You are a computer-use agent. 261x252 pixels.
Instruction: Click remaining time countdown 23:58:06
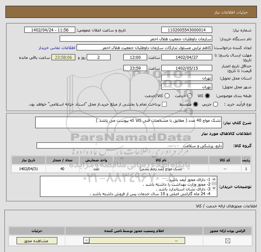coord(63,57)
